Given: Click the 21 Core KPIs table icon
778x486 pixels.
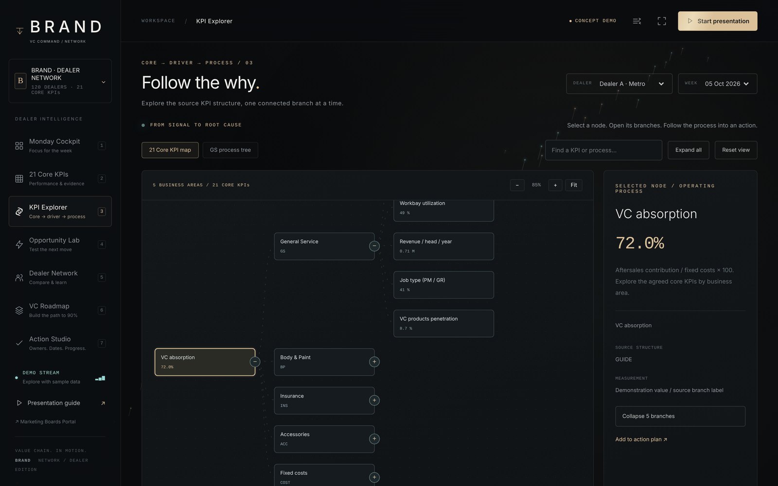Looking at the screenshot, I should point(19,179).
